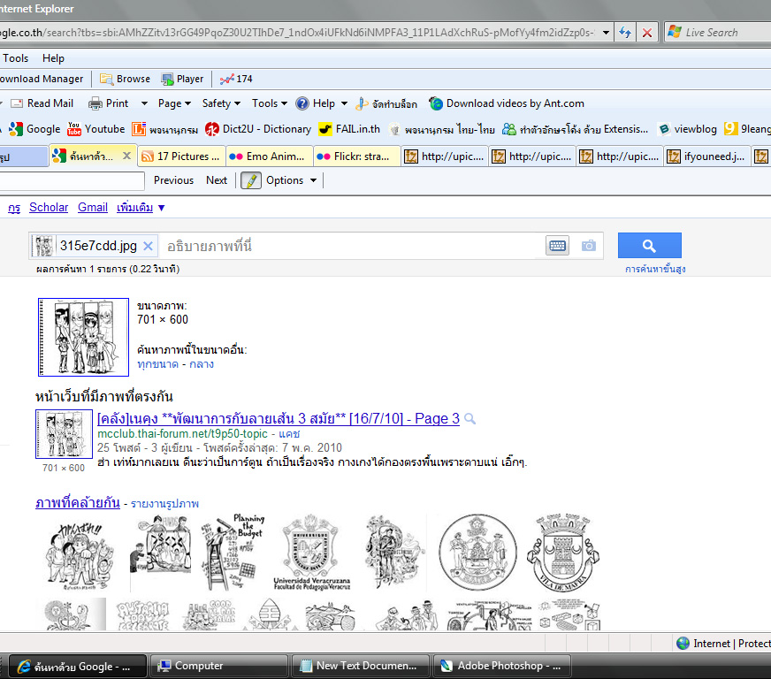Click the highlighter icon next to Options

tap(251, 180)
